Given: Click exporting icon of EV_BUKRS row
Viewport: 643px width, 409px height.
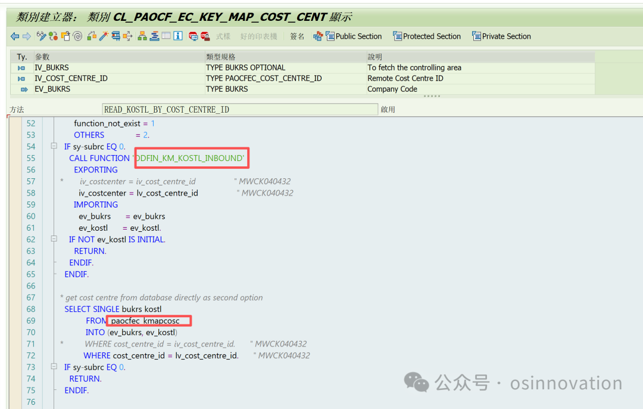Looking at the screenshot, I should [x=24, y=89].
